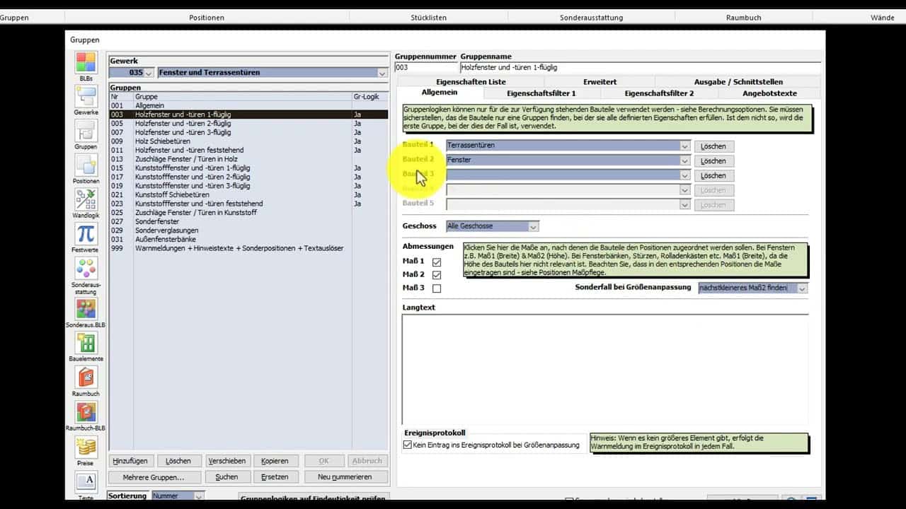Viewport: 906px width, 509px height.
Task: Open the Positionen sidebar icon
Action: coord(86,165)
